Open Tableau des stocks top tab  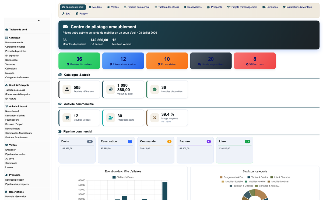[x=167, y=7]
